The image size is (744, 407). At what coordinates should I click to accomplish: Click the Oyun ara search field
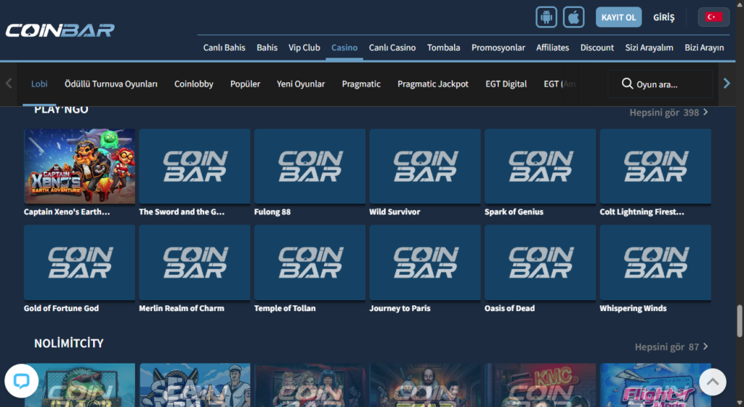point(670,84)
